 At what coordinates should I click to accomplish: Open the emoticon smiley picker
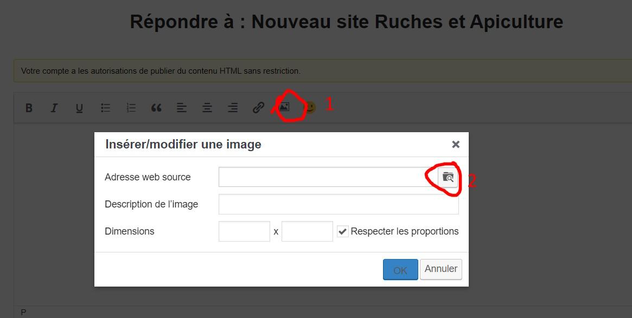tap(310, 108)
